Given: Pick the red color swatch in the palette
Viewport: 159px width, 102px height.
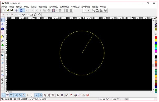Looking at the screenshot, I should click(x=156, y=37).
